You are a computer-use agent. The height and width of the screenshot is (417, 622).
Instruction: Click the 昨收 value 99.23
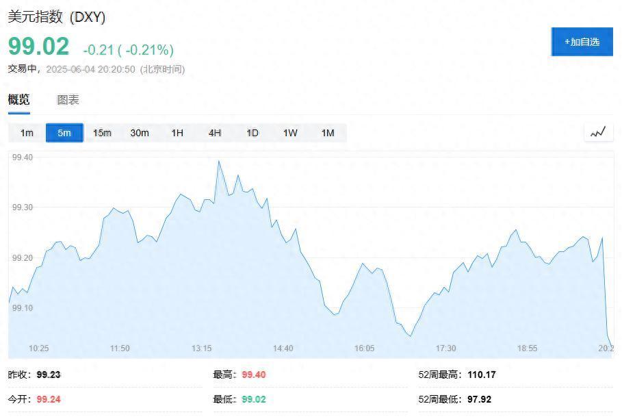[x=49, y=375]
